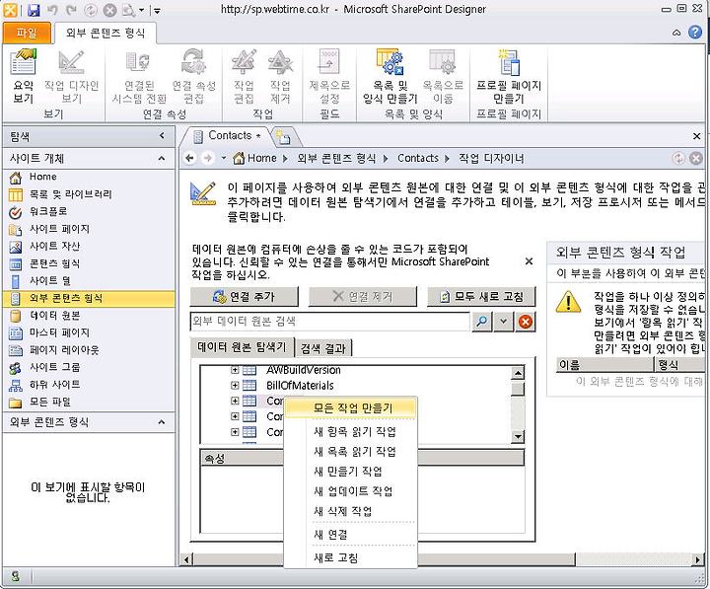Select 외부 콘텐츠 형식 in navigation pane
The image size is (710, 589).
click(89, 298)
